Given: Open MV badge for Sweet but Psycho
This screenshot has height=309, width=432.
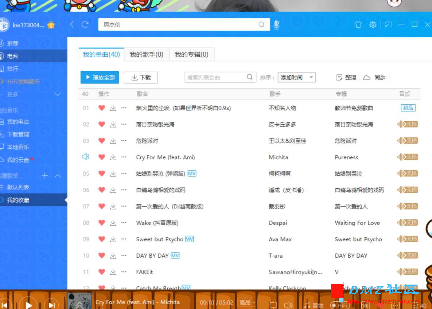Looking at the screenshot, I should [x=189, y=239].
